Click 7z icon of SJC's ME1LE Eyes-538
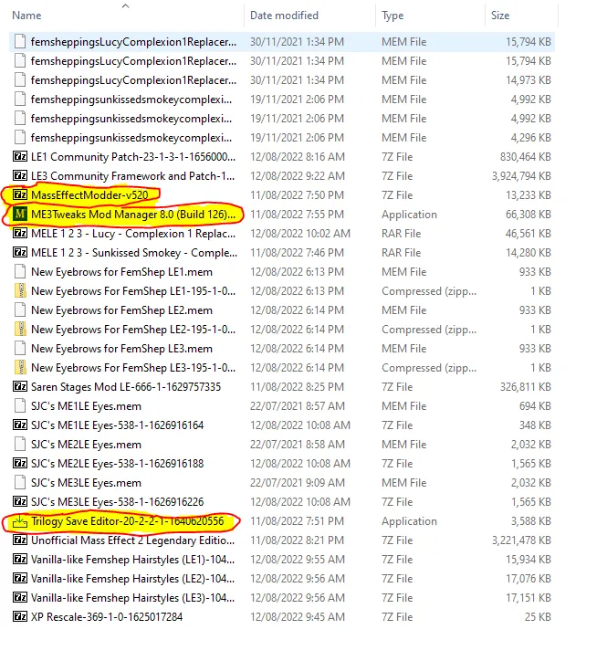607x661 pixels. pos(20,425)
